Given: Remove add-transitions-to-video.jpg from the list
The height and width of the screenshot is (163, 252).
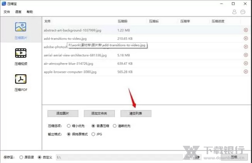Looking at the screenshot, I should (x=246, y=38).
